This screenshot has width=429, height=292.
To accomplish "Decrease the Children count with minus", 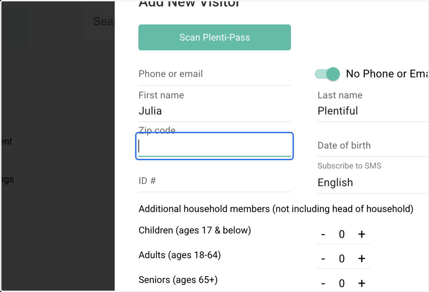I will [323, 234].
